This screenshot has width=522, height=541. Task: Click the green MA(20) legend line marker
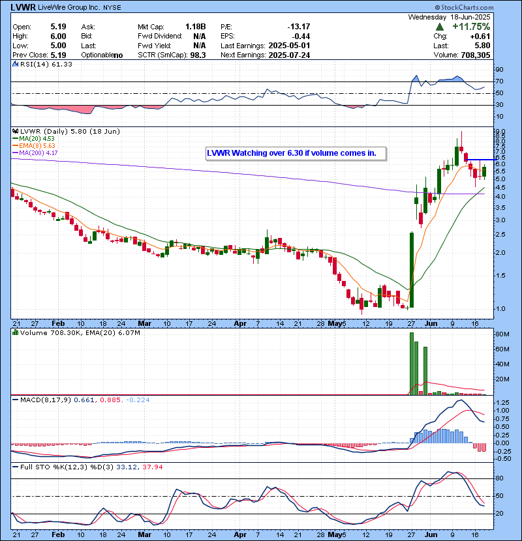point(15,139)
